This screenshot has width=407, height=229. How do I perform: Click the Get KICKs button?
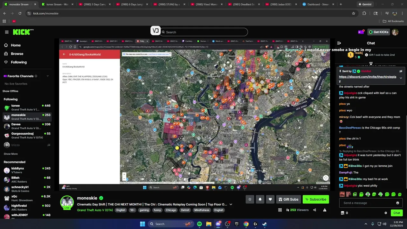coord(379,32)
